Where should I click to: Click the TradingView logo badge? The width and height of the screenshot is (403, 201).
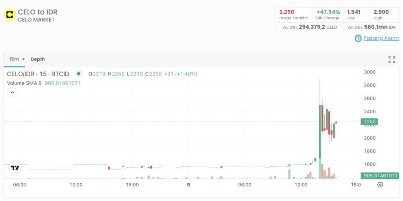tap(15, 168)
